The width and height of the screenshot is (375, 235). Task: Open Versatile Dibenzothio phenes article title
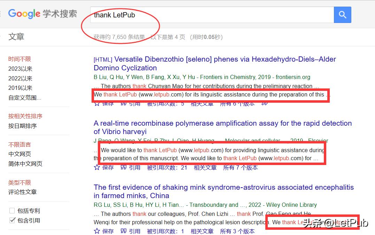(x=215, y=64)
